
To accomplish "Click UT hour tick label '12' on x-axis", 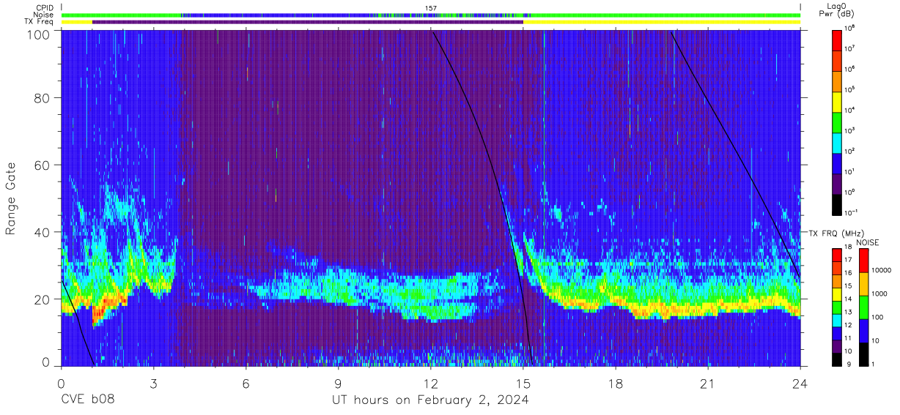I will point(431,383).
